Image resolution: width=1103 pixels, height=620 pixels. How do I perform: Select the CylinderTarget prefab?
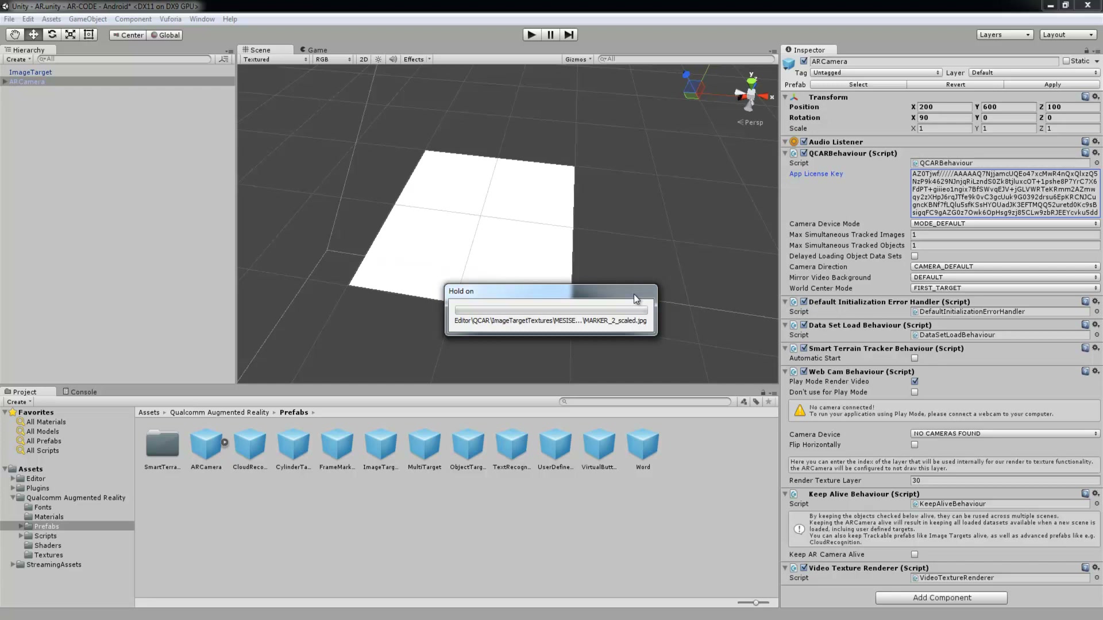(x=294, y=449)
